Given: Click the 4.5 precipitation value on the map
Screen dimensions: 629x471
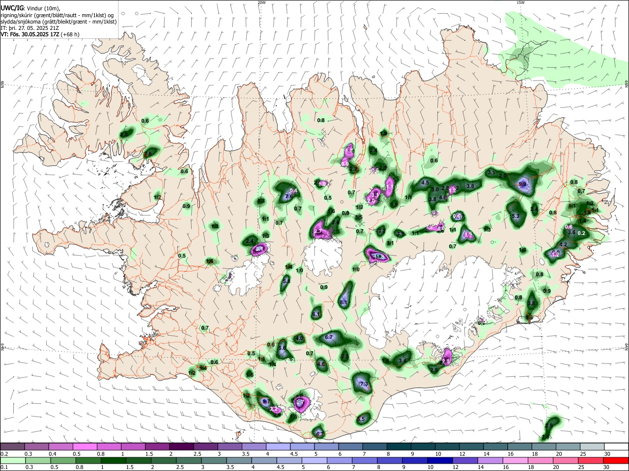Looking at the screenshot, I should [426, 183].
